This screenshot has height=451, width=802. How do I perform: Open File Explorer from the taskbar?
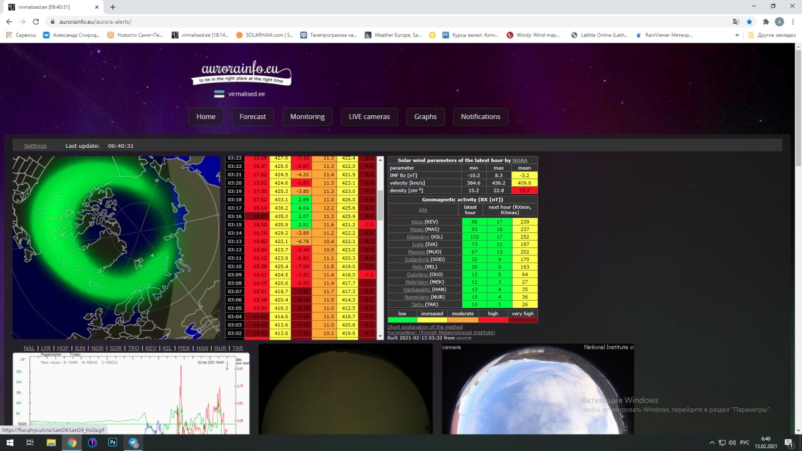point(51,442)
